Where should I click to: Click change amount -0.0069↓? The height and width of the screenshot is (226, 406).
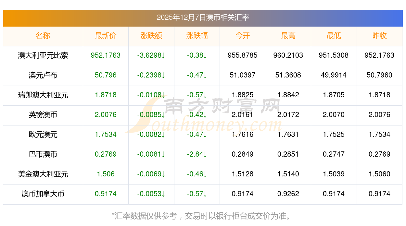[151, 174]
